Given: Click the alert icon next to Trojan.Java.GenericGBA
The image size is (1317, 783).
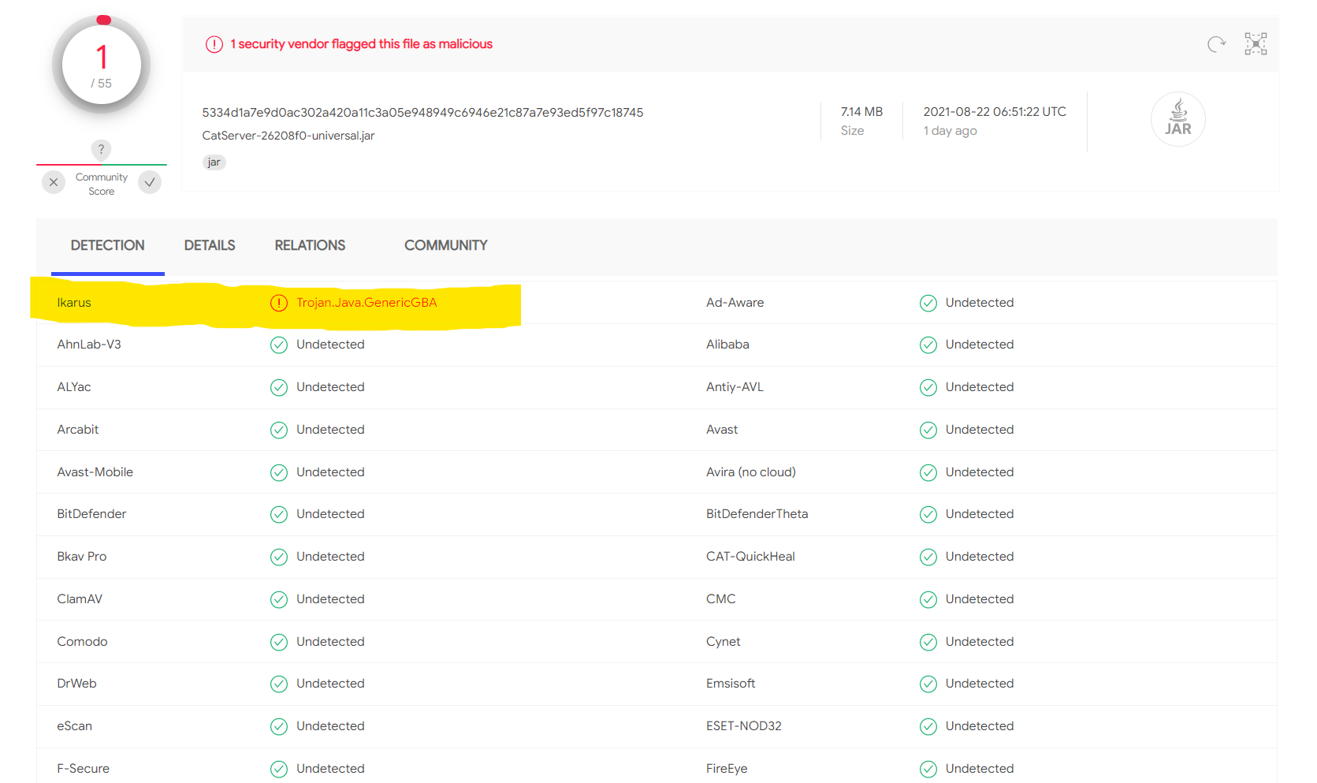Looking at the screenshot, I should (278, 302).
